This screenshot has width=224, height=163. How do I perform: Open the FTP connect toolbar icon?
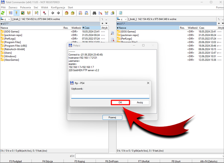(81, 13)
